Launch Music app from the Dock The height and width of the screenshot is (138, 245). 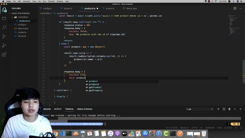click(x=111, y=134)
